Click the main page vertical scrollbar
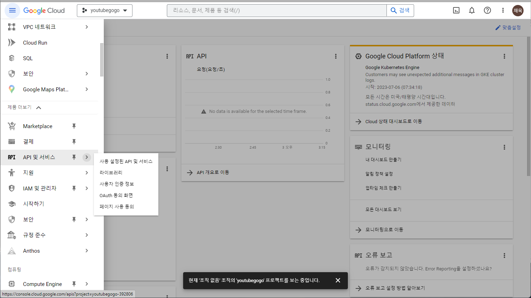Viewport: 531px width, 298px height. tap(529, 106)
